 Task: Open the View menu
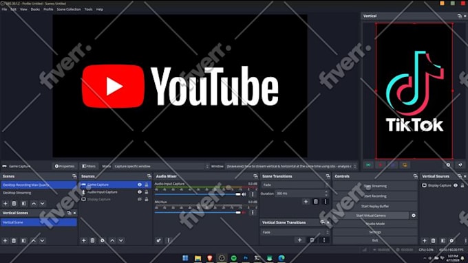pos(23,9)
